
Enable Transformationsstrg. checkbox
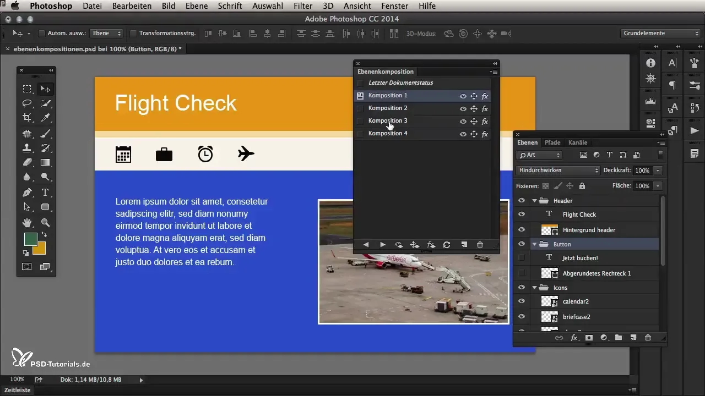pyautogui.click(x=133, y=34)
